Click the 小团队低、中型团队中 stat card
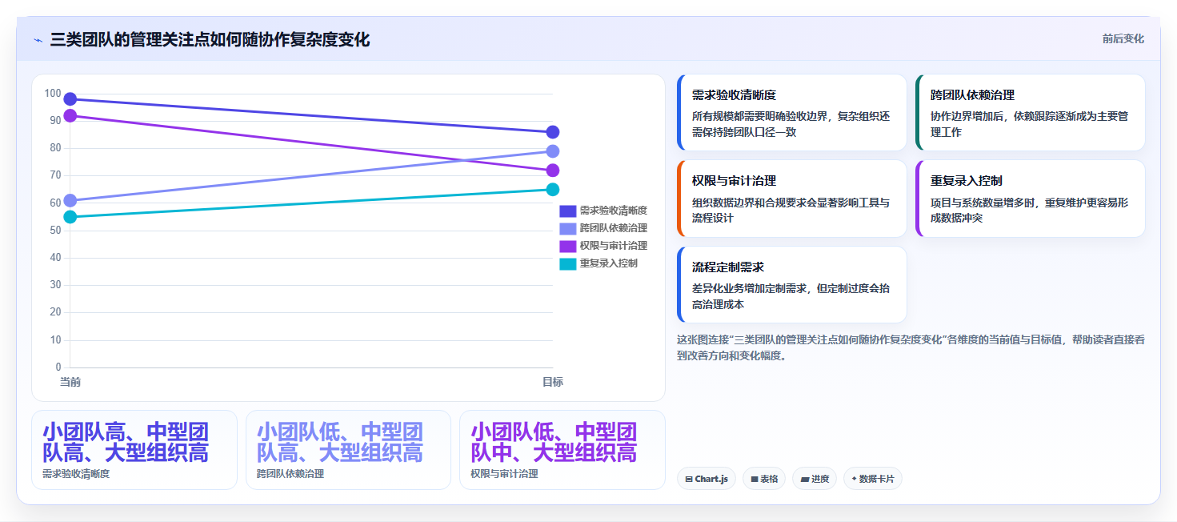Screen dimensions: 1177x522 [x=562, y=450]
